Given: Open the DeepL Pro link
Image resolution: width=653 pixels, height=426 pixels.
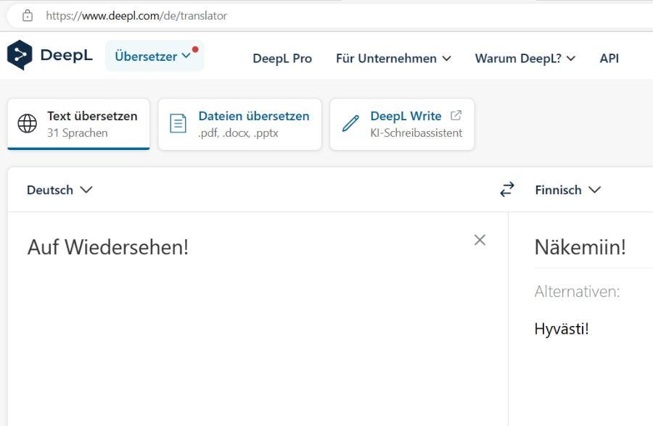Looking at the screenshot, I should tap(282, 59).
